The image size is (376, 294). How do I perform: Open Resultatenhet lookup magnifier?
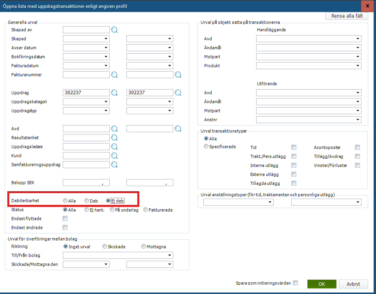[x=114, y=138]
